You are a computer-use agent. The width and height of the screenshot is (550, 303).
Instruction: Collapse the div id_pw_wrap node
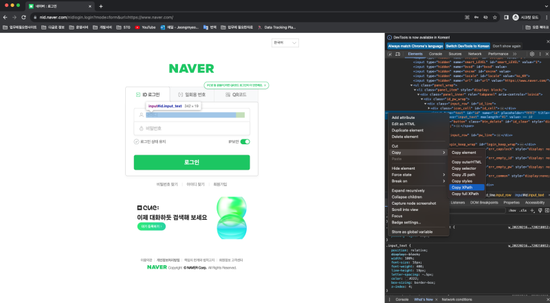click(422, 99)
